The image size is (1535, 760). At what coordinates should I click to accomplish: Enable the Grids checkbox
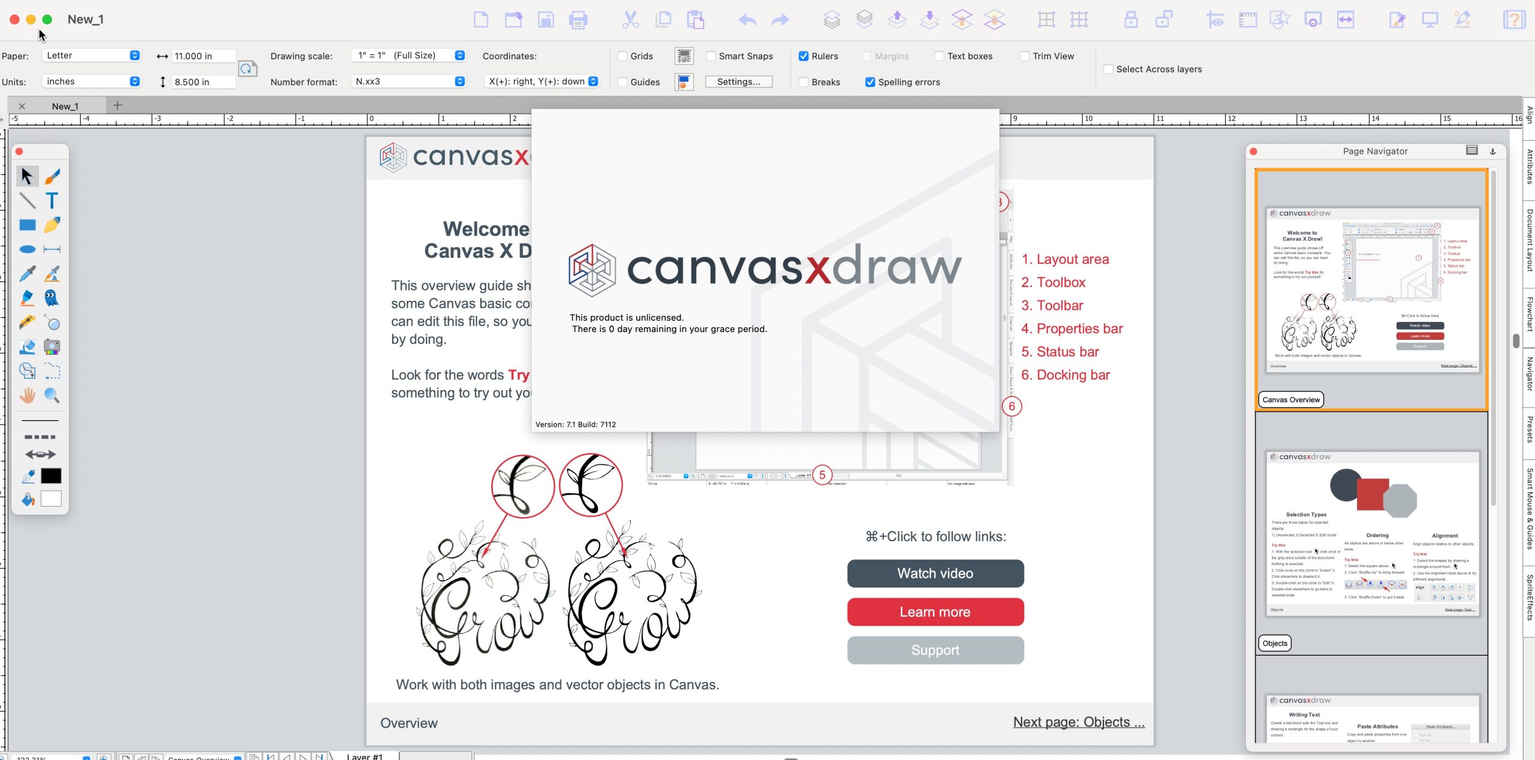(622, 56)
